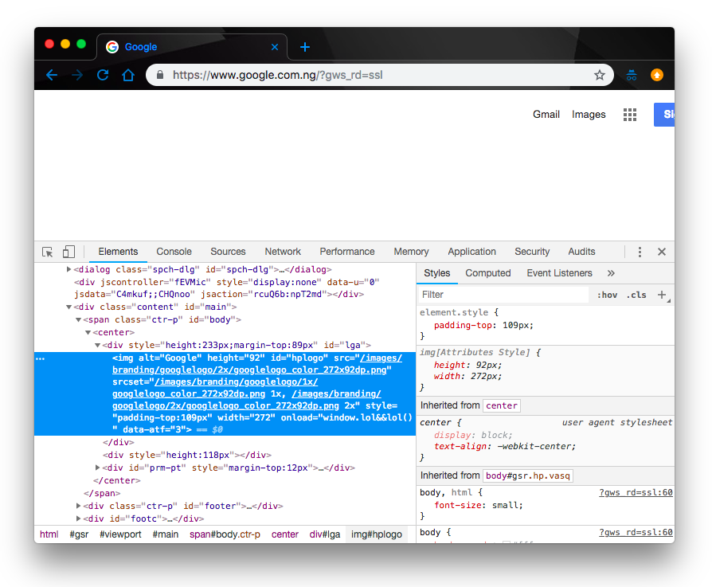Select div#lga in the breadcrumb bar

(325, 534)
